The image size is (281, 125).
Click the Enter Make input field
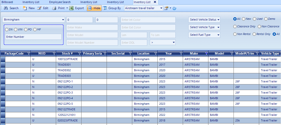coord(92,27)
